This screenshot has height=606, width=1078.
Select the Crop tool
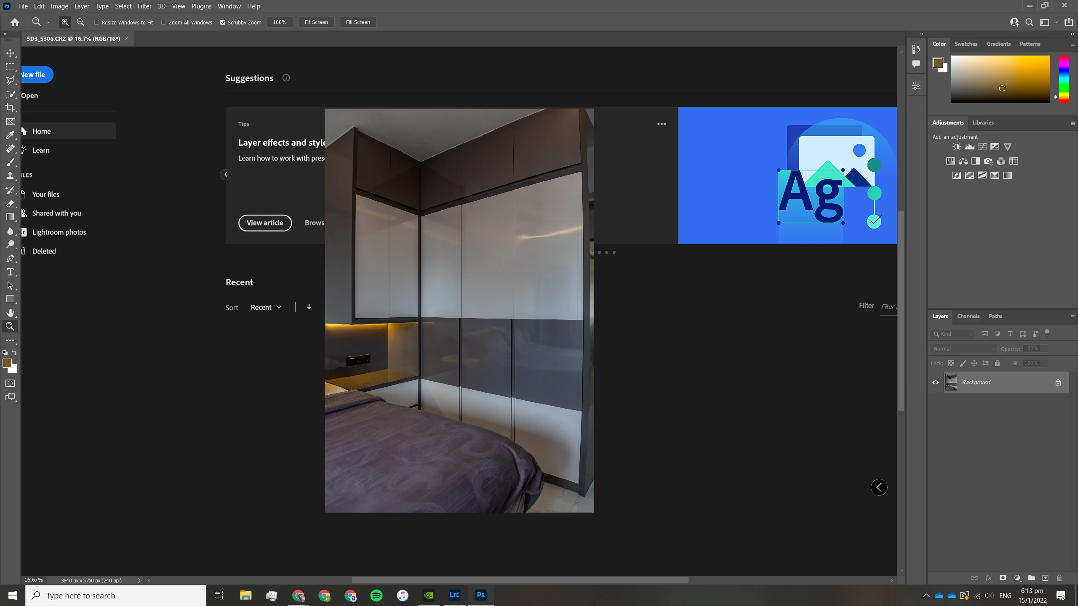(10, 108)
